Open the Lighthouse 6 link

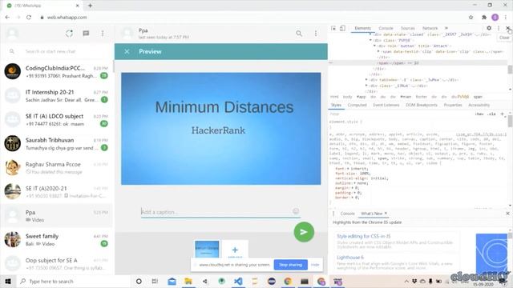[x=349, y=258]
